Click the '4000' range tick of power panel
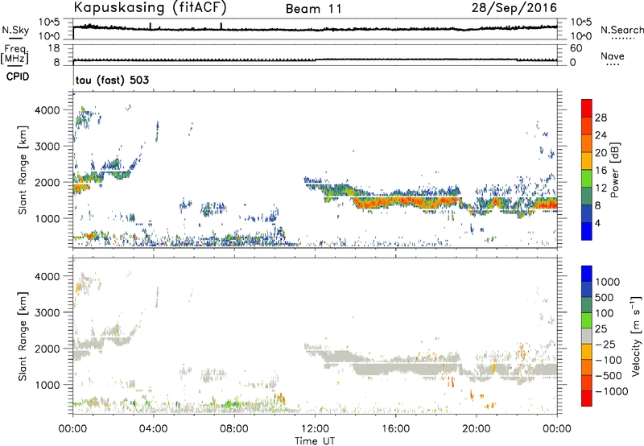The width and height of the screenshot is (644, 446). tap(47, 110)
